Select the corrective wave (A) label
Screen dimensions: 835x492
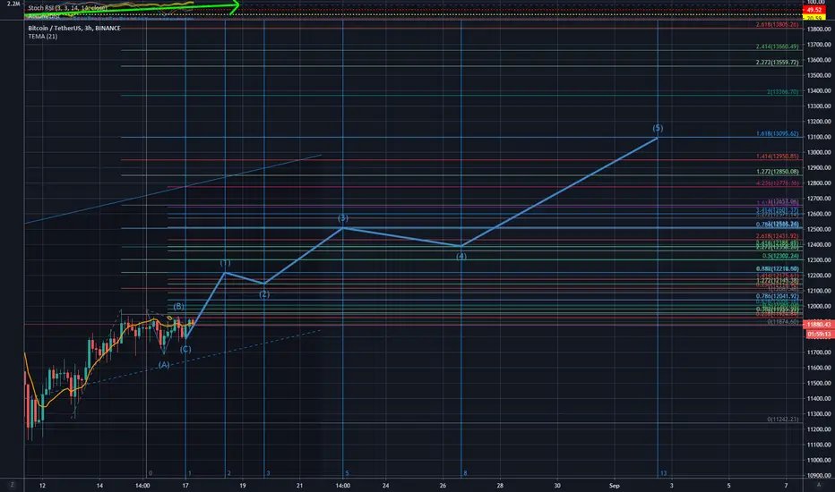[163, 365]
